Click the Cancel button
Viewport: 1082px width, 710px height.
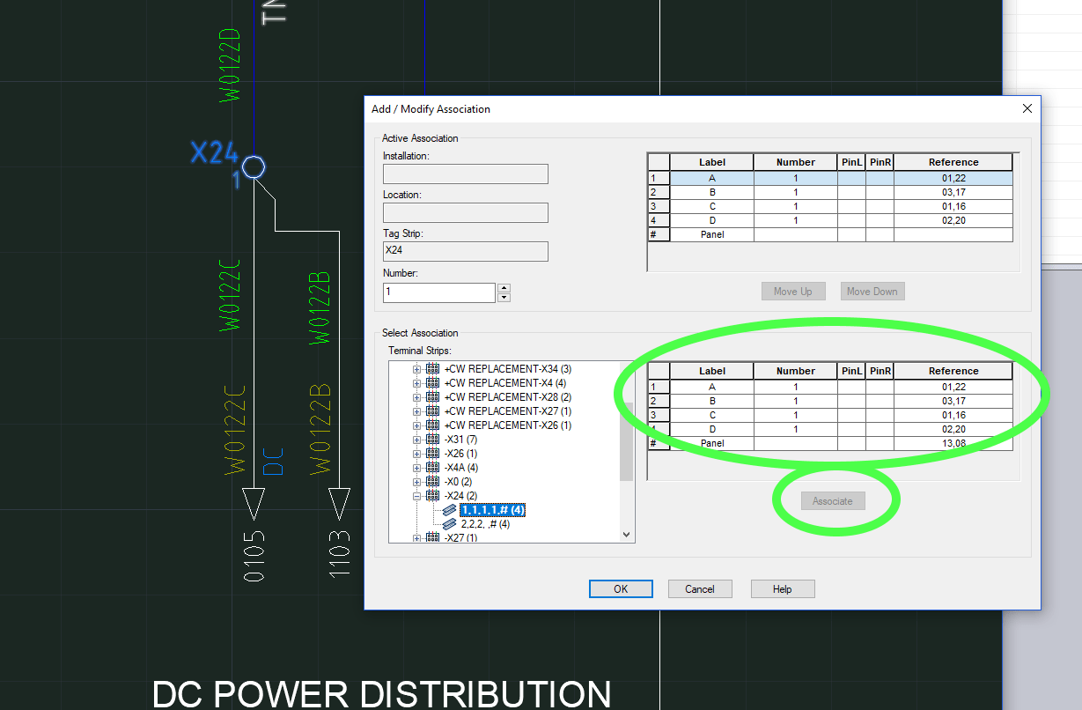coord(700,589)
